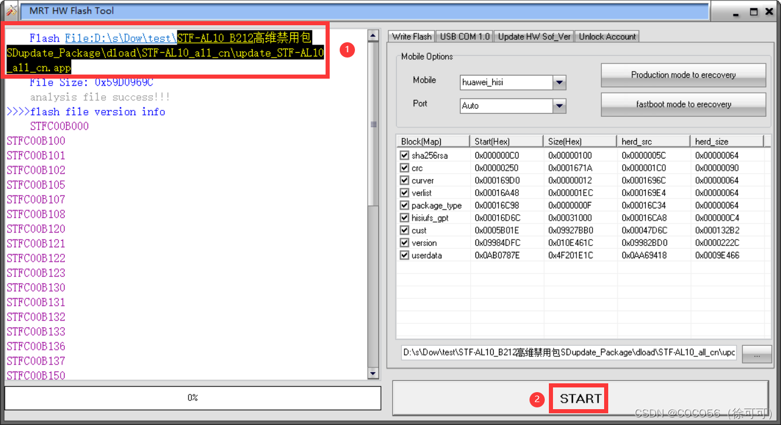Browse for firmware file with ... button
Image resolution: width=781 pixels, height=425 pixels.
coord(756,354)
